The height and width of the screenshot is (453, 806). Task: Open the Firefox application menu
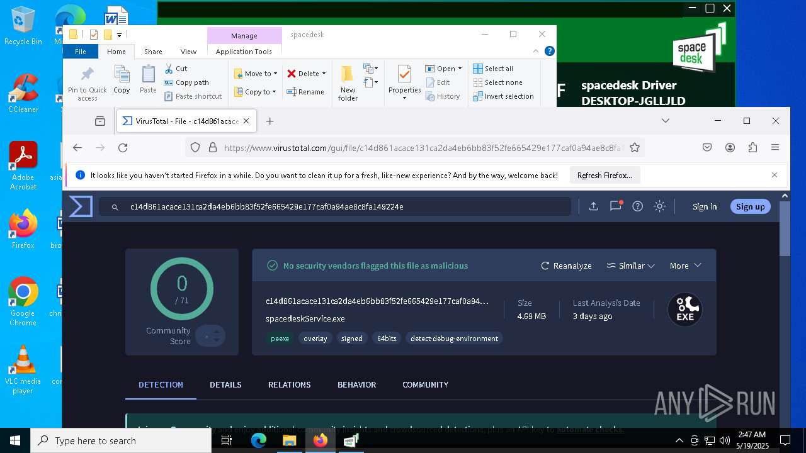click(x=775, y=147)
